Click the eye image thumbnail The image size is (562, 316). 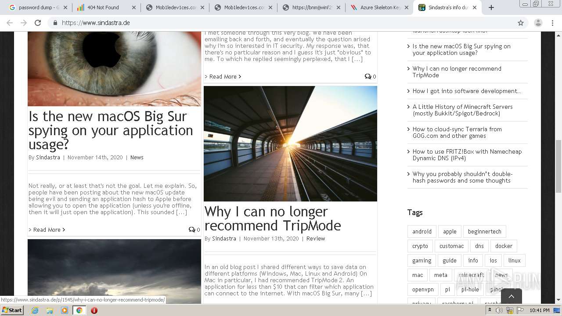[x=114, y=68]
